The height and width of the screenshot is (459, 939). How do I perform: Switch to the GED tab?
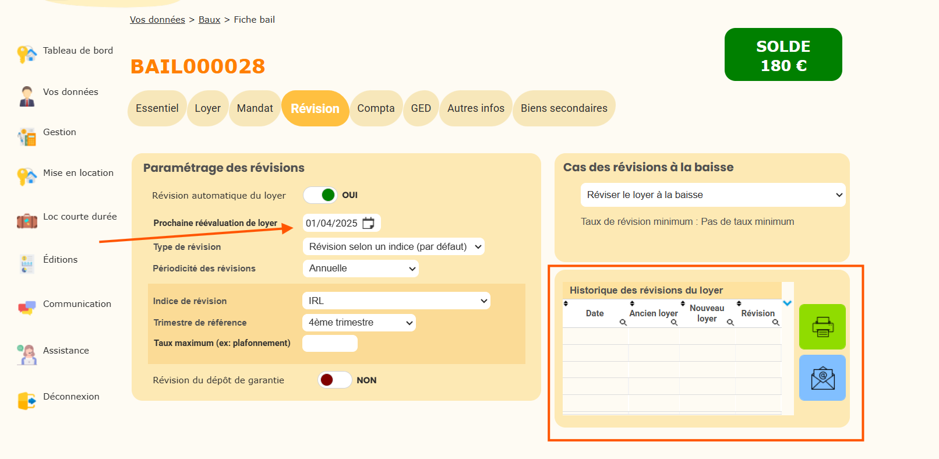click(x=421, y=108)
